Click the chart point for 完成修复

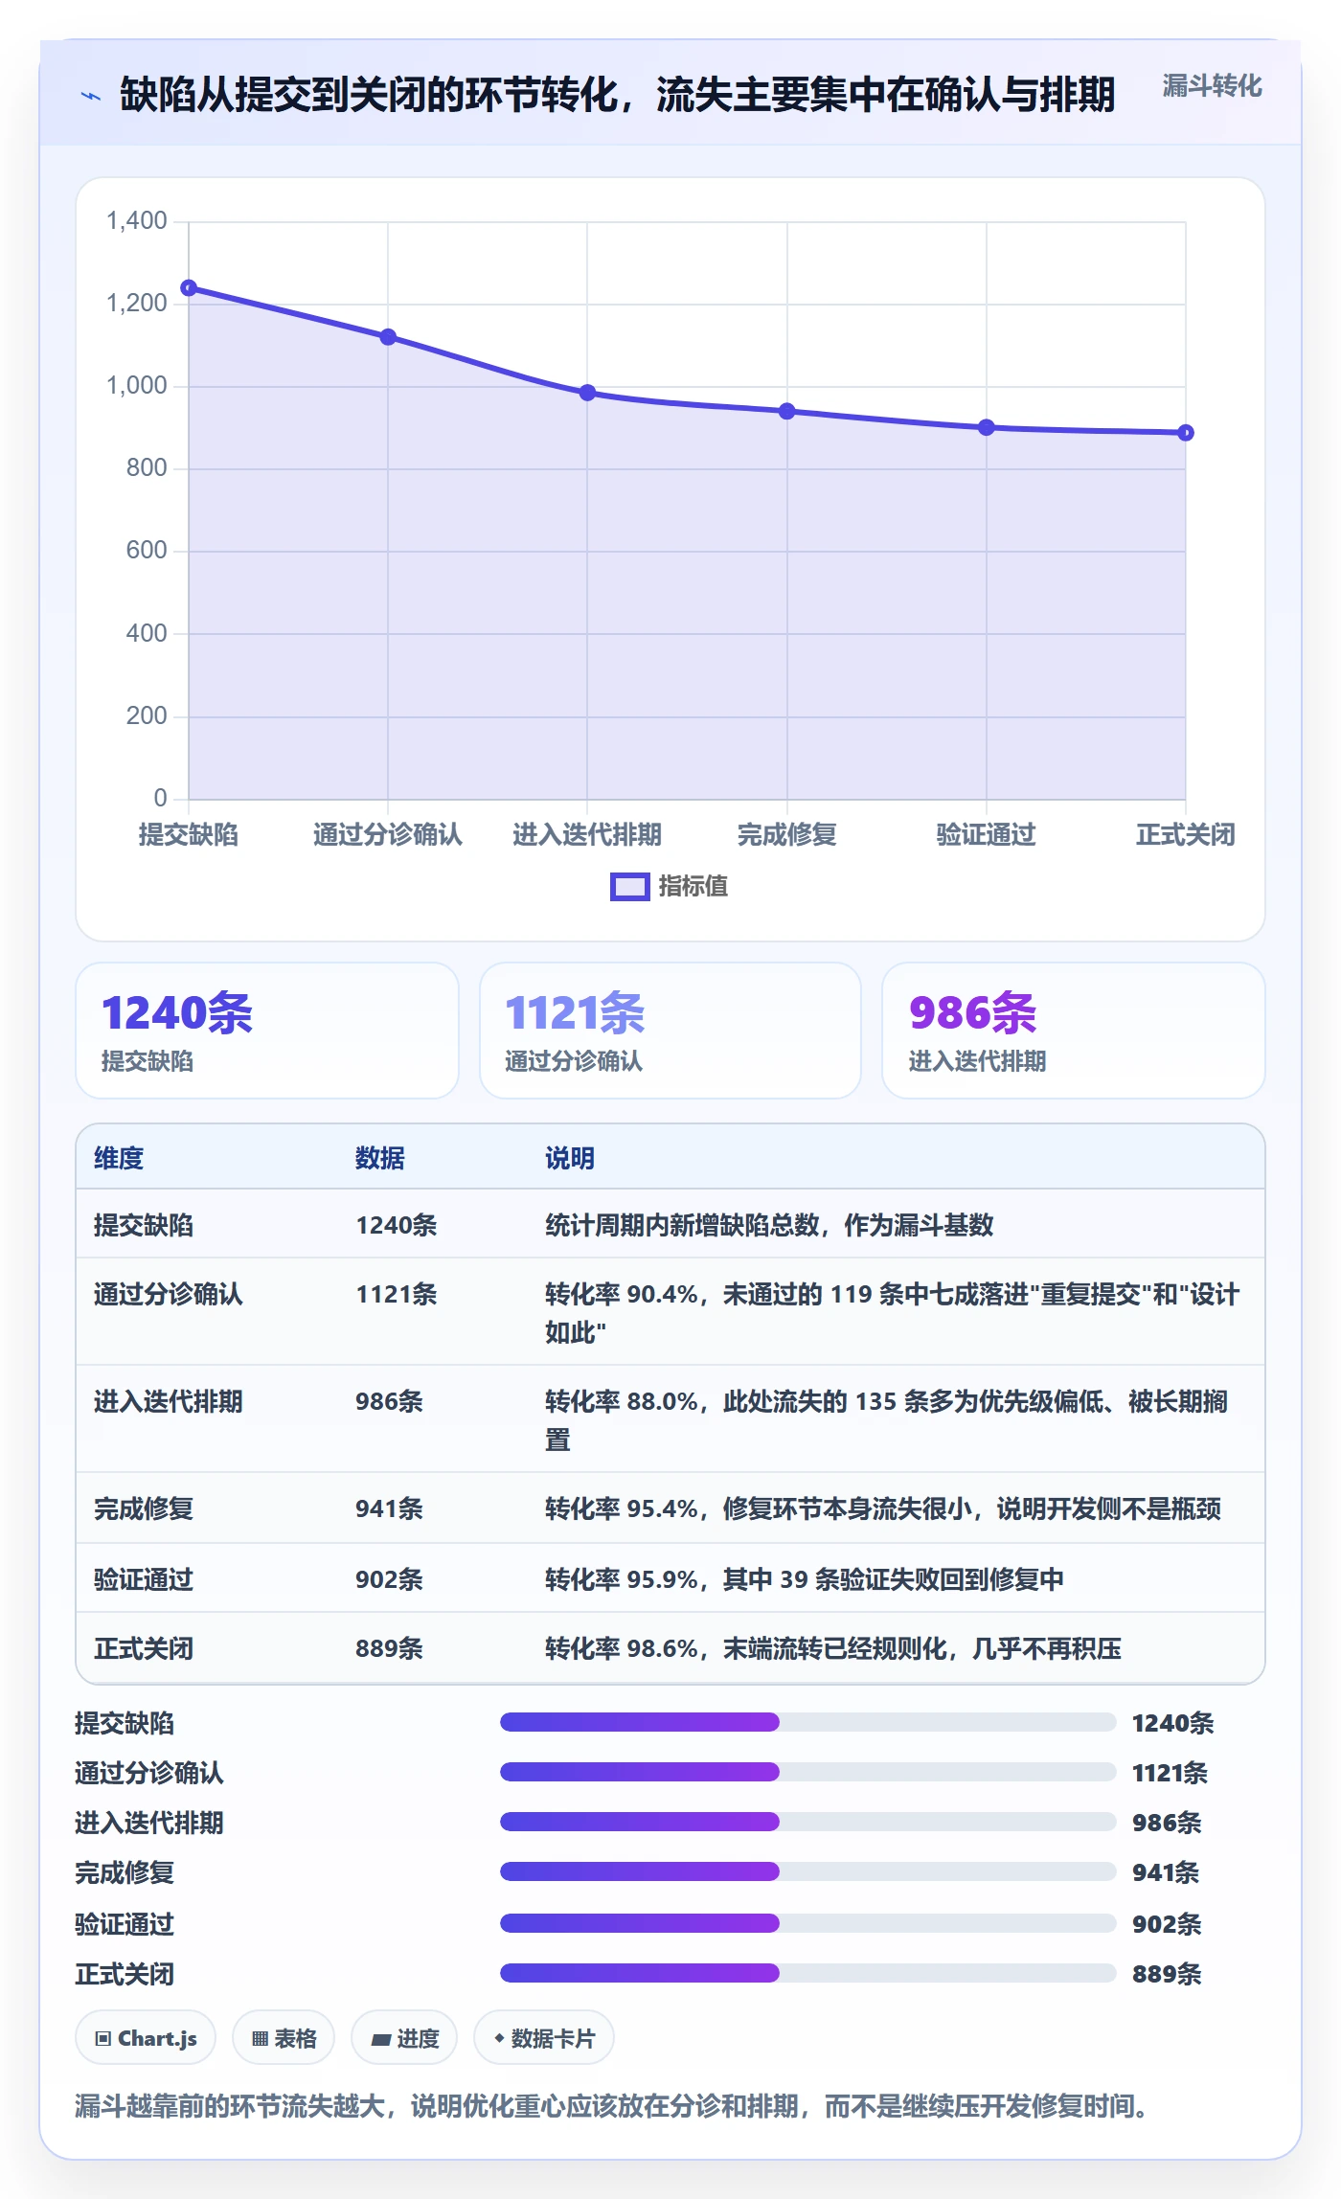[786, 411]
